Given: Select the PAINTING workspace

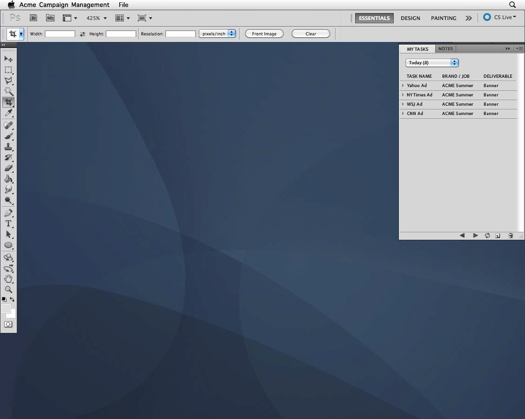Looking at the screenshot, I should (444, 18).
